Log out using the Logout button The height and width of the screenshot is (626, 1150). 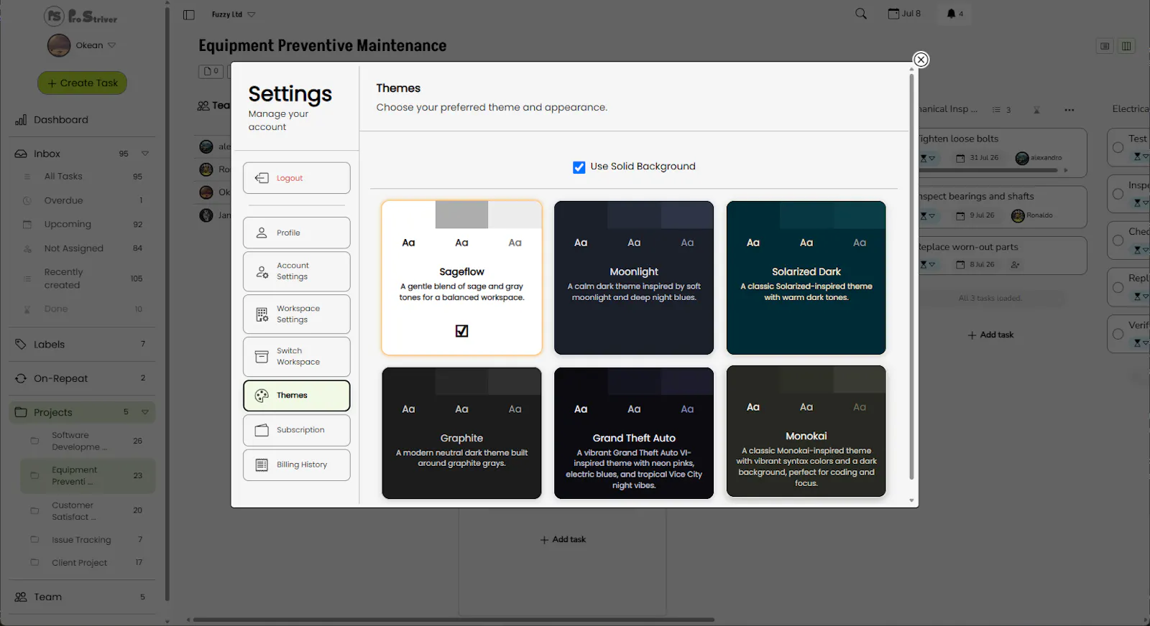tap(296, 178)
